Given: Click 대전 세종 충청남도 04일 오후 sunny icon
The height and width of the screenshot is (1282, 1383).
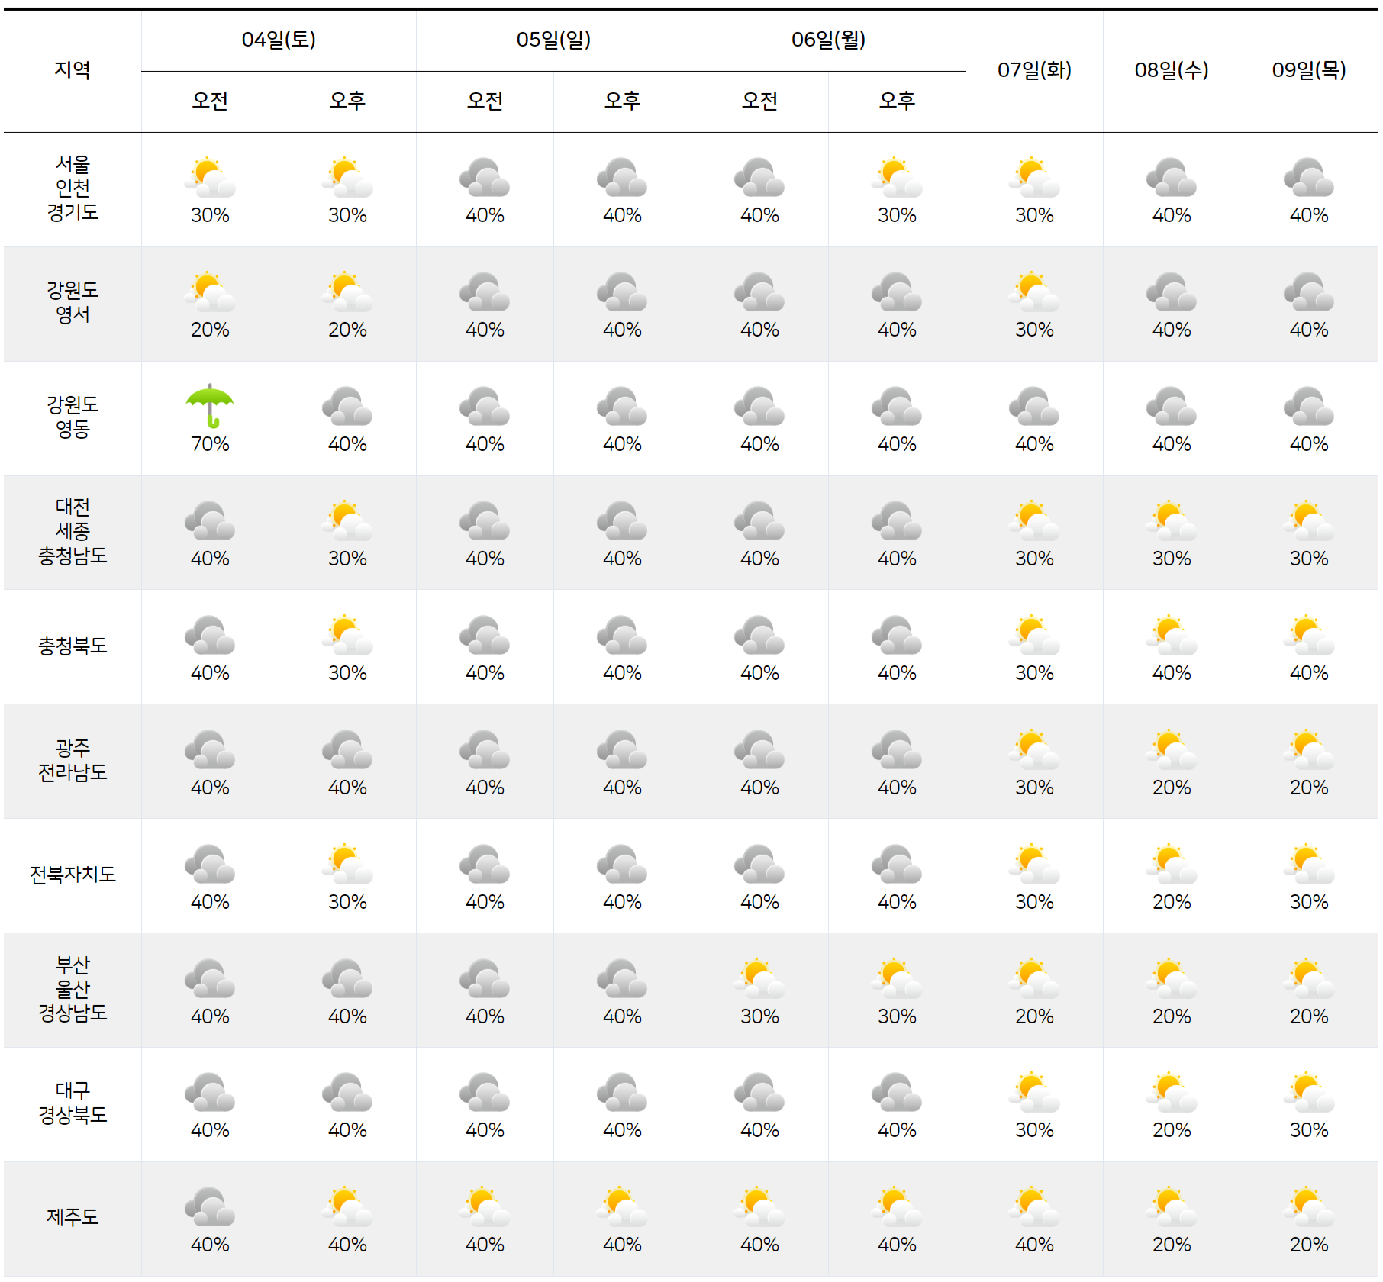Looking at the screenshot, I should coord(347,520).
